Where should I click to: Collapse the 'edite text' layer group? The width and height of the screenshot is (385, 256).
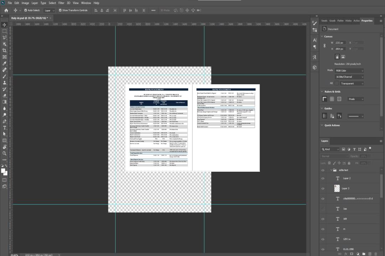pyautogui.click(x=331, y=170)
